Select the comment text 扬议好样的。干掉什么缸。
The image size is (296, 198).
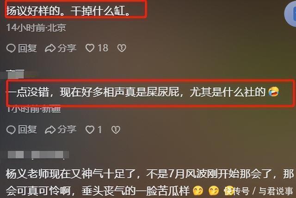68,11
